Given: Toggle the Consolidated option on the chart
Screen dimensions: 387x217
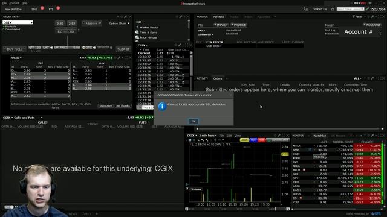Looking at the screenshot, I should pos(278,140).
